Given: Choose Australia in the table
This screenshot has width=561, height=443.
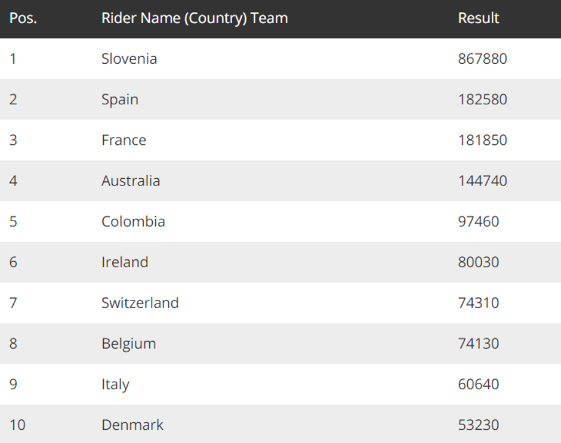Looking at the screenshot, I should coord(131,181).
